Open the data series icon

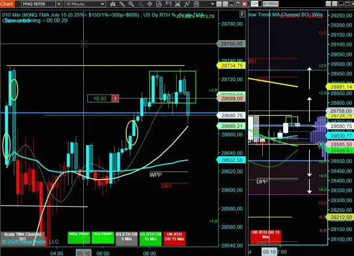pos(177,4)
